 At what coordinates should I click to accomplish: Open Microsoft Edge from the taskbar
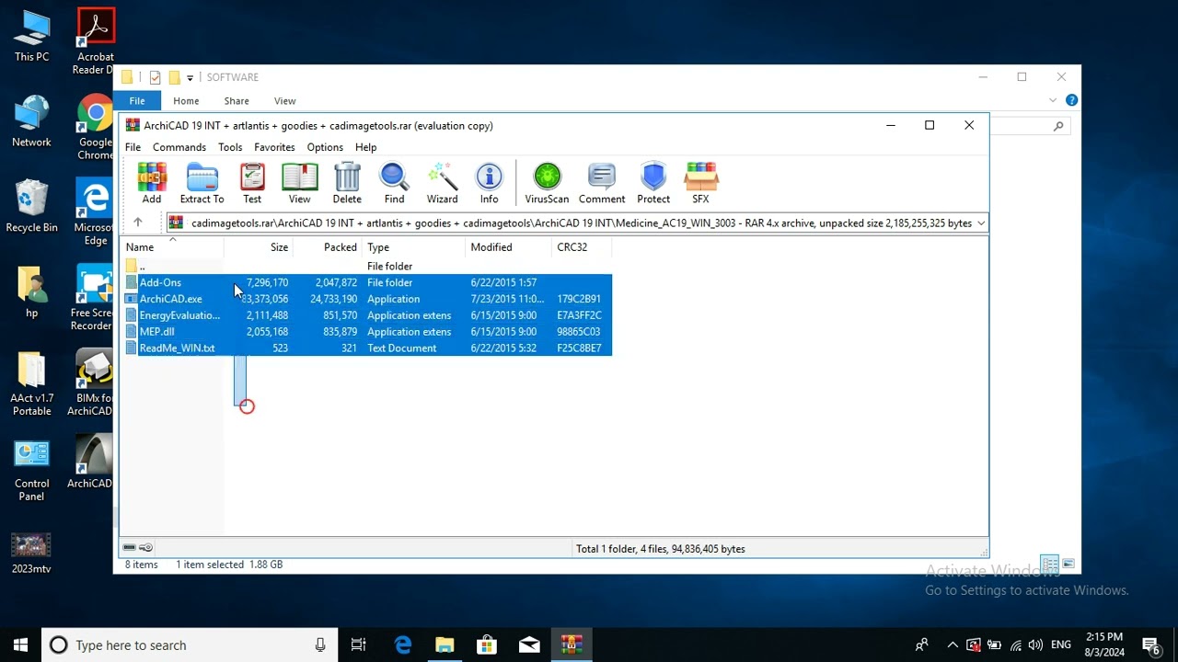(x=402, y=645)
